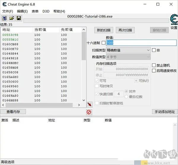This screenshot has height=165, width=178.
Task: Click the Cheat Engine title bar icon
Action: (4, 4)
